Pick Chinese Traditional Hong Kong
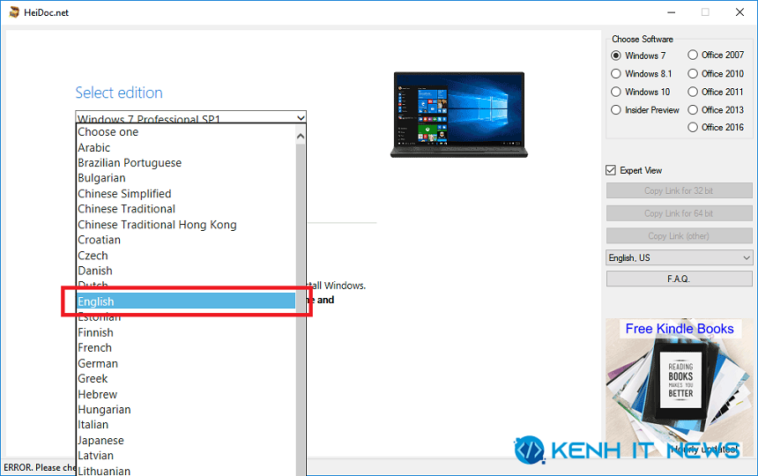The width and height of the screenshot is (758, 476). click(186, 225)
